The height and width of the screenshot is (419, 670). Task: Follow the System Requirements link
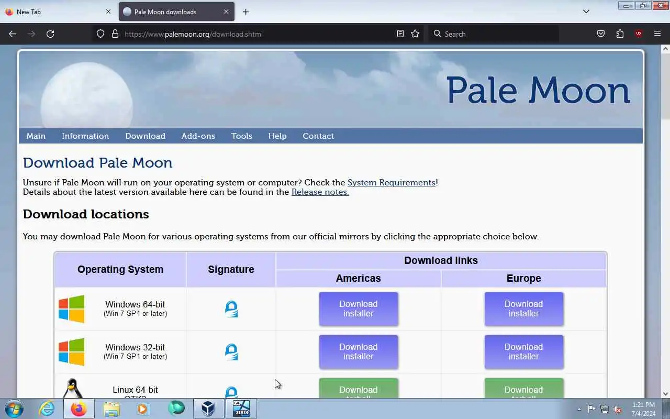[x=392, y=182]
